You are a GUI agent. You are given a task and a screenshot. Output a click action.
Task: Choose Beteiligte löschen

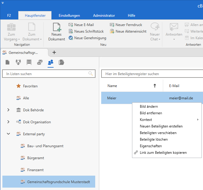click(x=167, y=139)
